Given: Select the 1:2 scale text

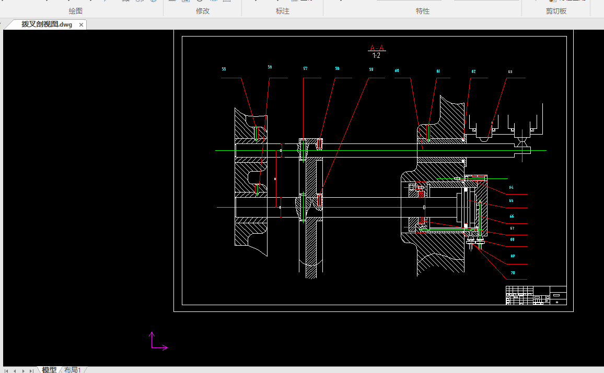Looking at the screenshot, I should click(x=376, y=55).
